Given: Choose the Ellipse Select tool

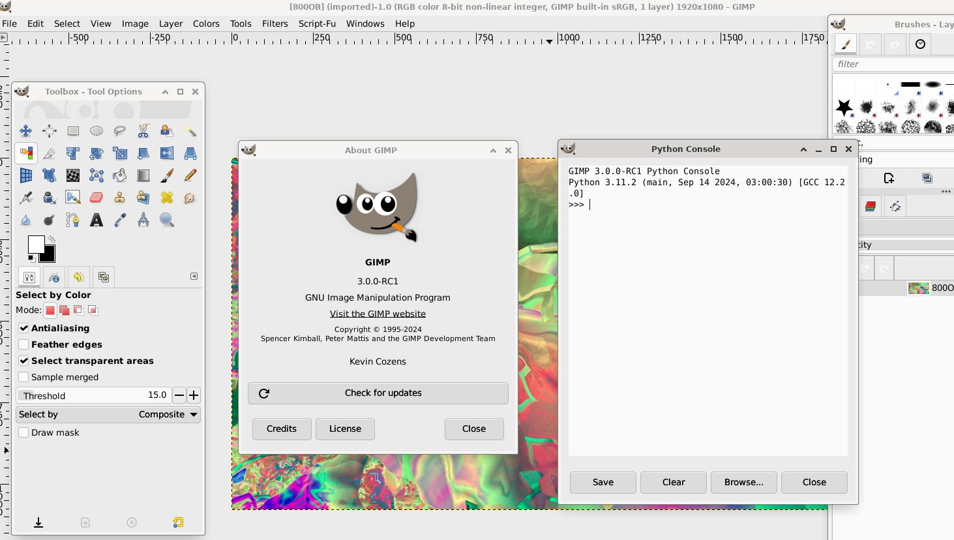Looking at the screenshot, I should point(97,131).
